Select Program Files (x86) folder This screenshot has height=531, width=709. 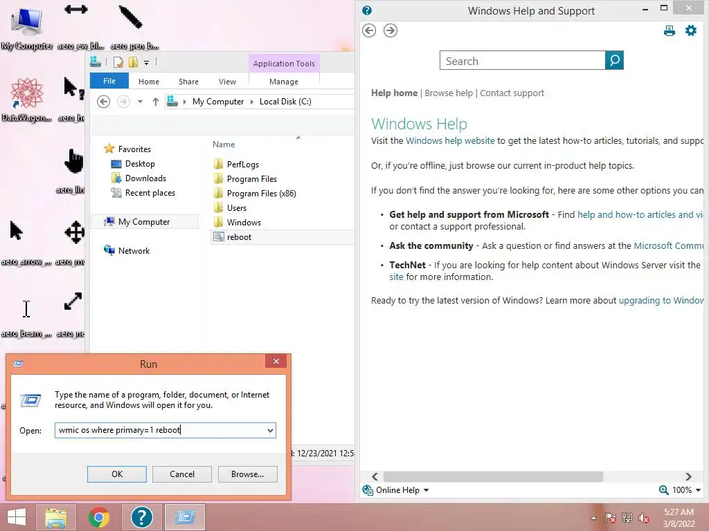tap(261, 194)
